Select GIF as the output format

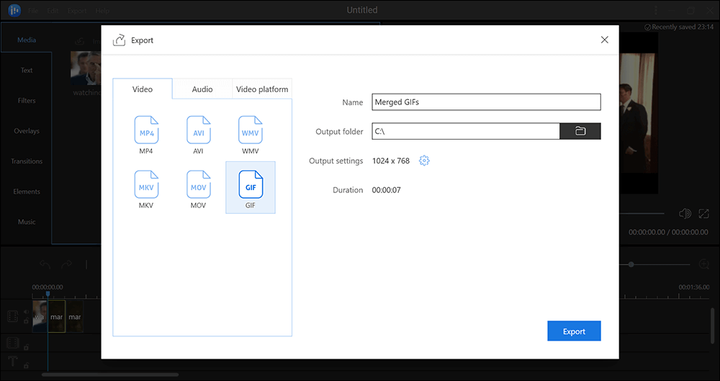[250, 187]
